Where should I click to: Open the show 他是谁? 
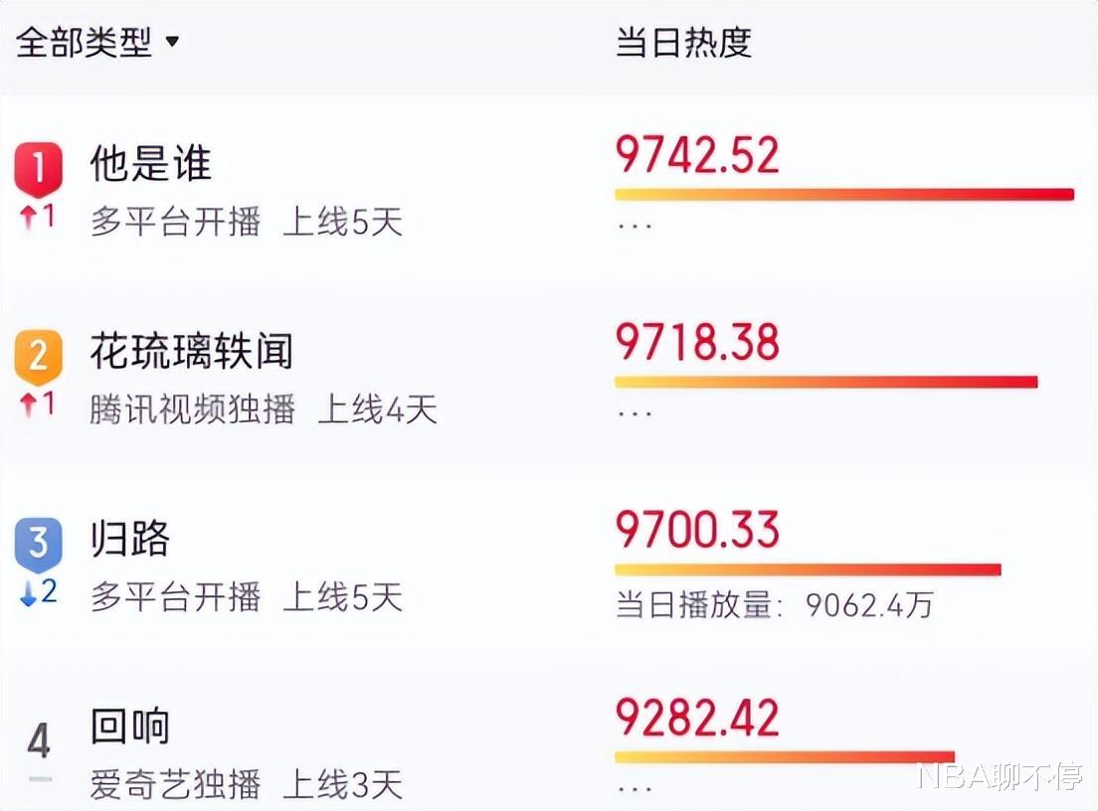click(150, 164)
